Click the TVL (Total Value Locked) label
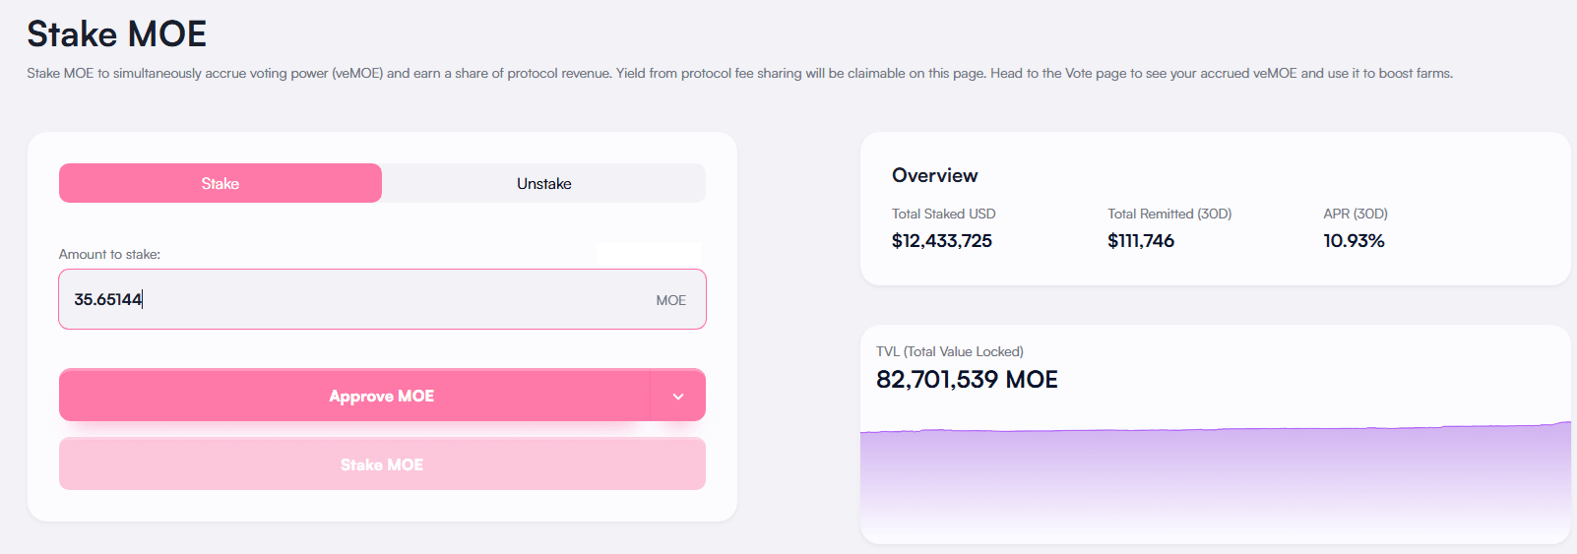 tap(949, 351)
